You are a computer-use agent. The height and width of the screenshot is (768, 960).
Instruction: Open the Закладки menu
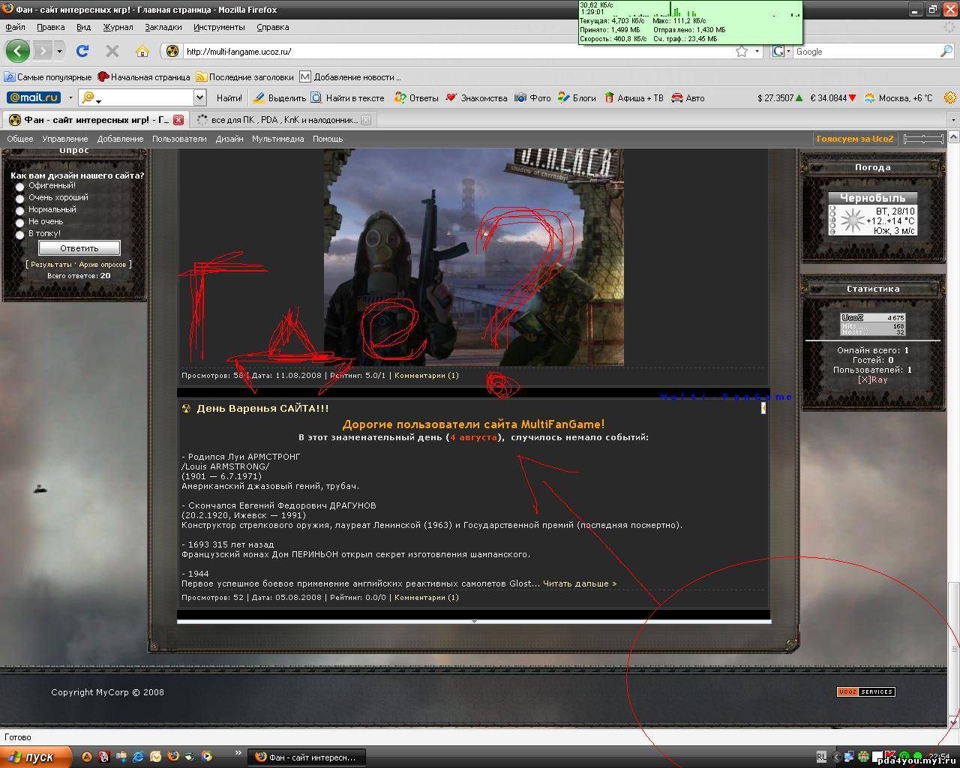point(163,27)
